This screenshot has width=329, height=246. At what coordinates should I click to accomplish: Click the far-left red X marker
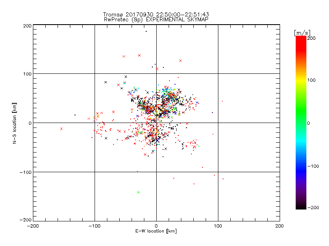(x=61, y=129)
